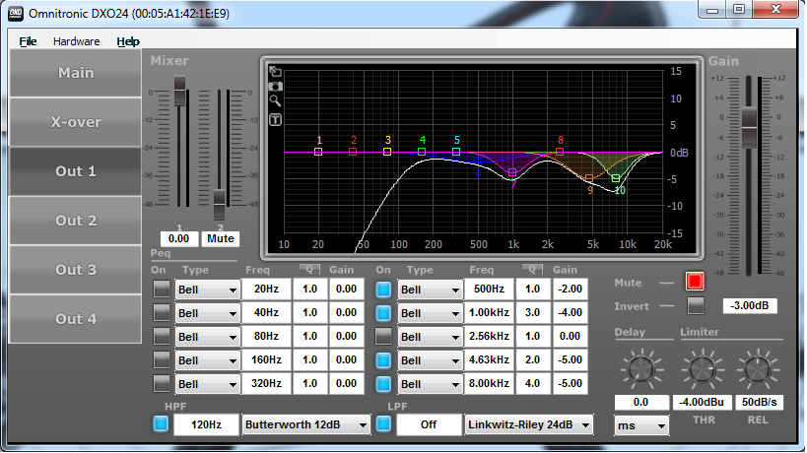This screenshot has height=453, width=807.
Task: Select yellow EQ node 3 on graph
Action: (x=387, y=152)
